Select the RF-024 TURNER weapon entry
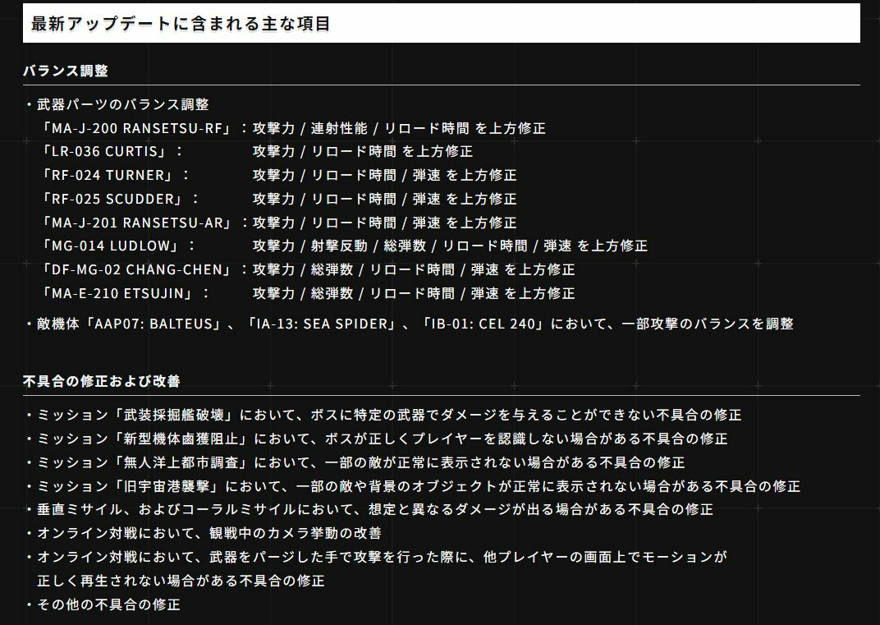Screen dimensions: 880x625 [x=112, y=175]
